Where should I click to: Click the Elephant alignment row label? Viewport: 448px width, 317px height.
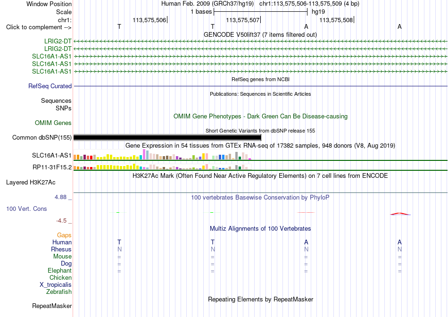pyautogui.click(x=60, y=270)
